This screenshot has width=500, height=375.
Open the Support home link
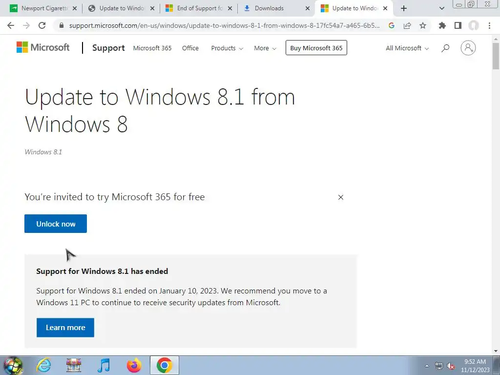[x=108, y=48]
